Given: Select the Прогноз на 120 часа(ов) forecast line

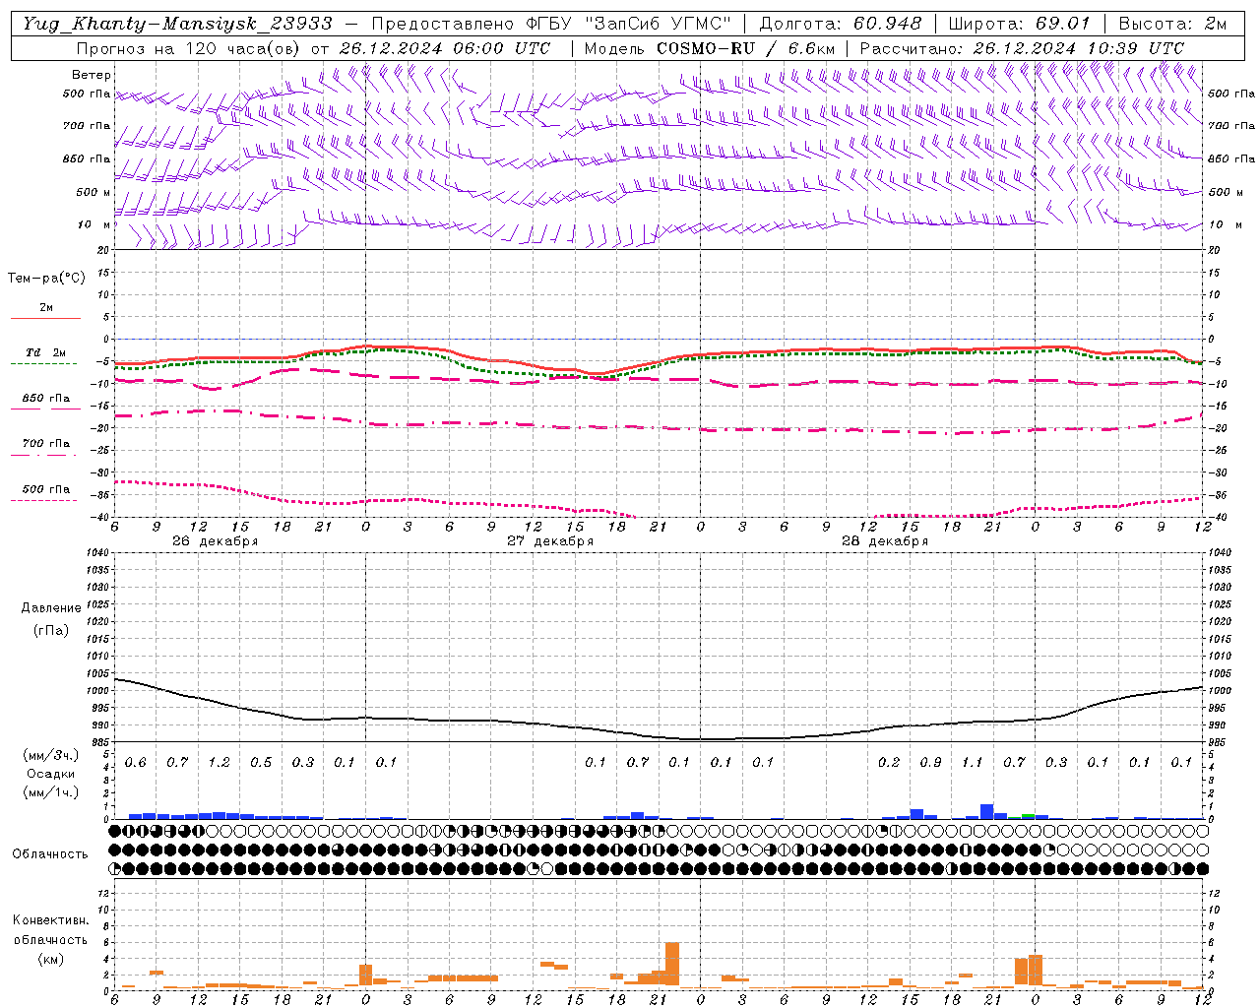Looking at the screenshot, I should click(x=313, y=48).
